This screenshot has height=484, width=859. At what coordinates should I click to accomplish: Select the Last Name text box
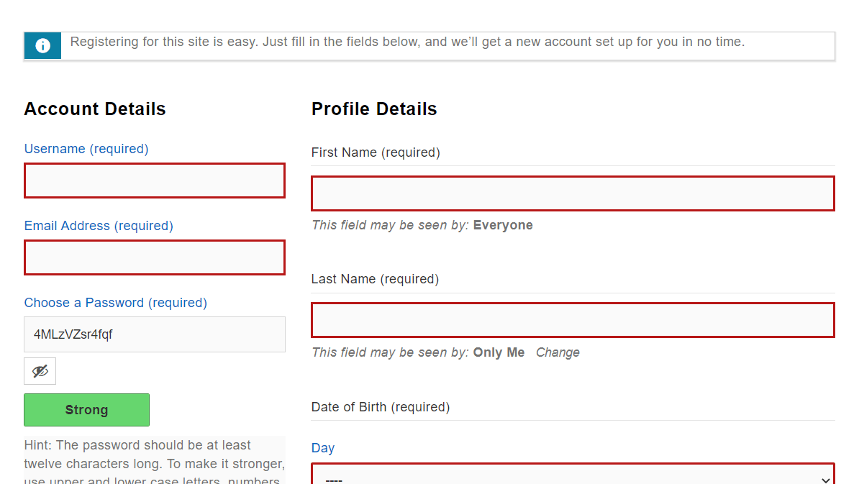[x=573, y=320]
